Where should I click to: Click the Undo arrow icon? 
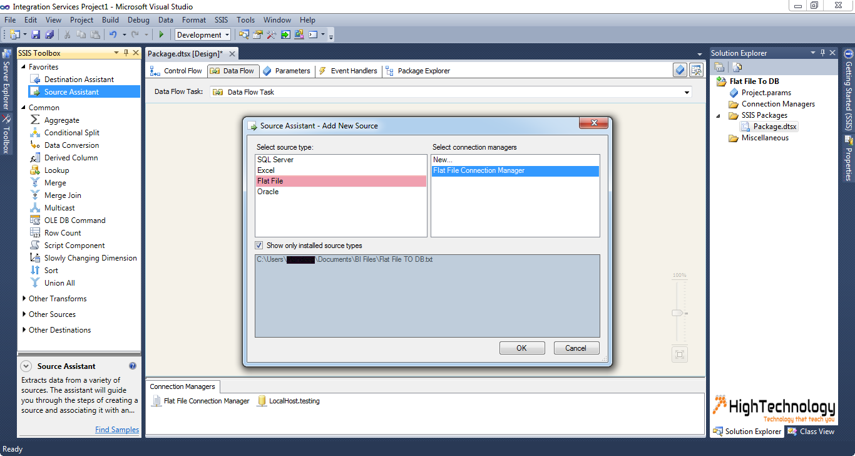tap(113, 34)
